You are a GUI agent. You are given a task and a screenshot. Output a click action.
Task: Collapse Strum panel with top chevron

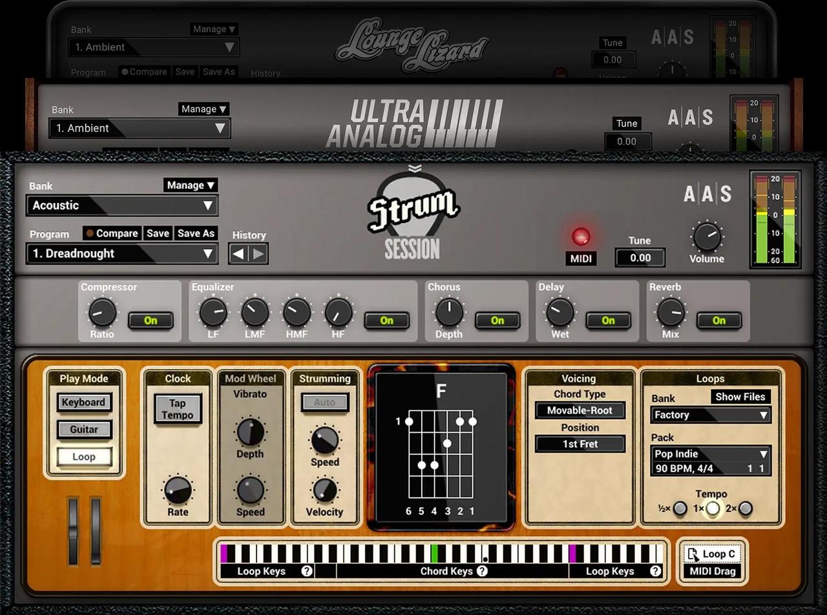pyautogui.click(x=414, y=169)
